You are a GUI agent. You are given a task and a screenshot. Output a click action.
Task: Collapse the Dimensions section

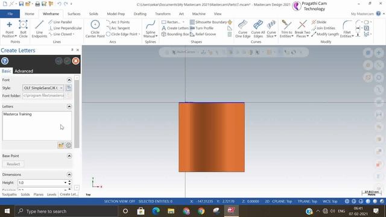(x=69, y=175)
